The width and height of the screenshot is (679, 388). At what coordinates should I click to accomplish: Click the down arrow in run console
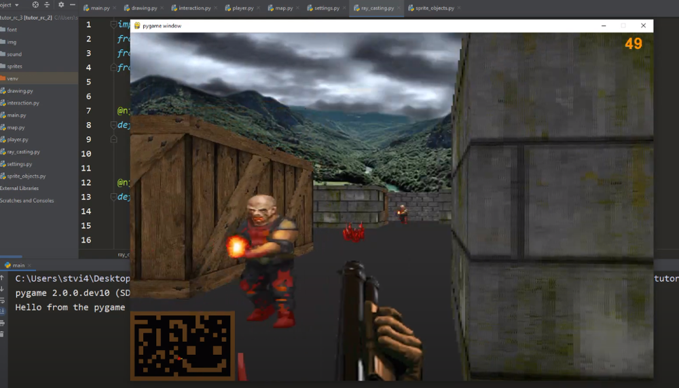coord(3,289)
